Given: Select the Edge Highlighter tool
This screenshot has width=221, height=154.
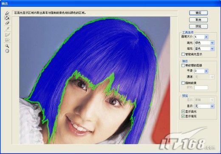Looking at the screenshot, I should [x=7, y=13].
